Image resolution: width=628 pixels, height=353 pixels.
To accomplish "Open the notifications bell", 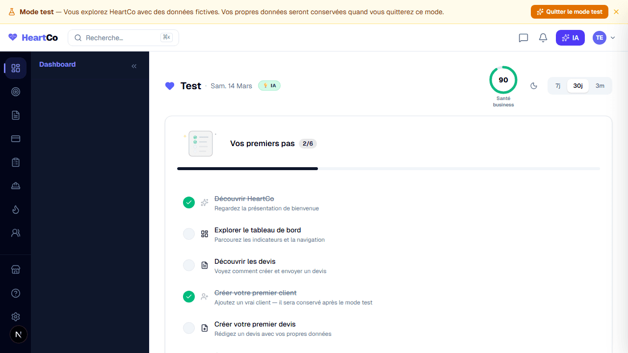I will 543,38.
